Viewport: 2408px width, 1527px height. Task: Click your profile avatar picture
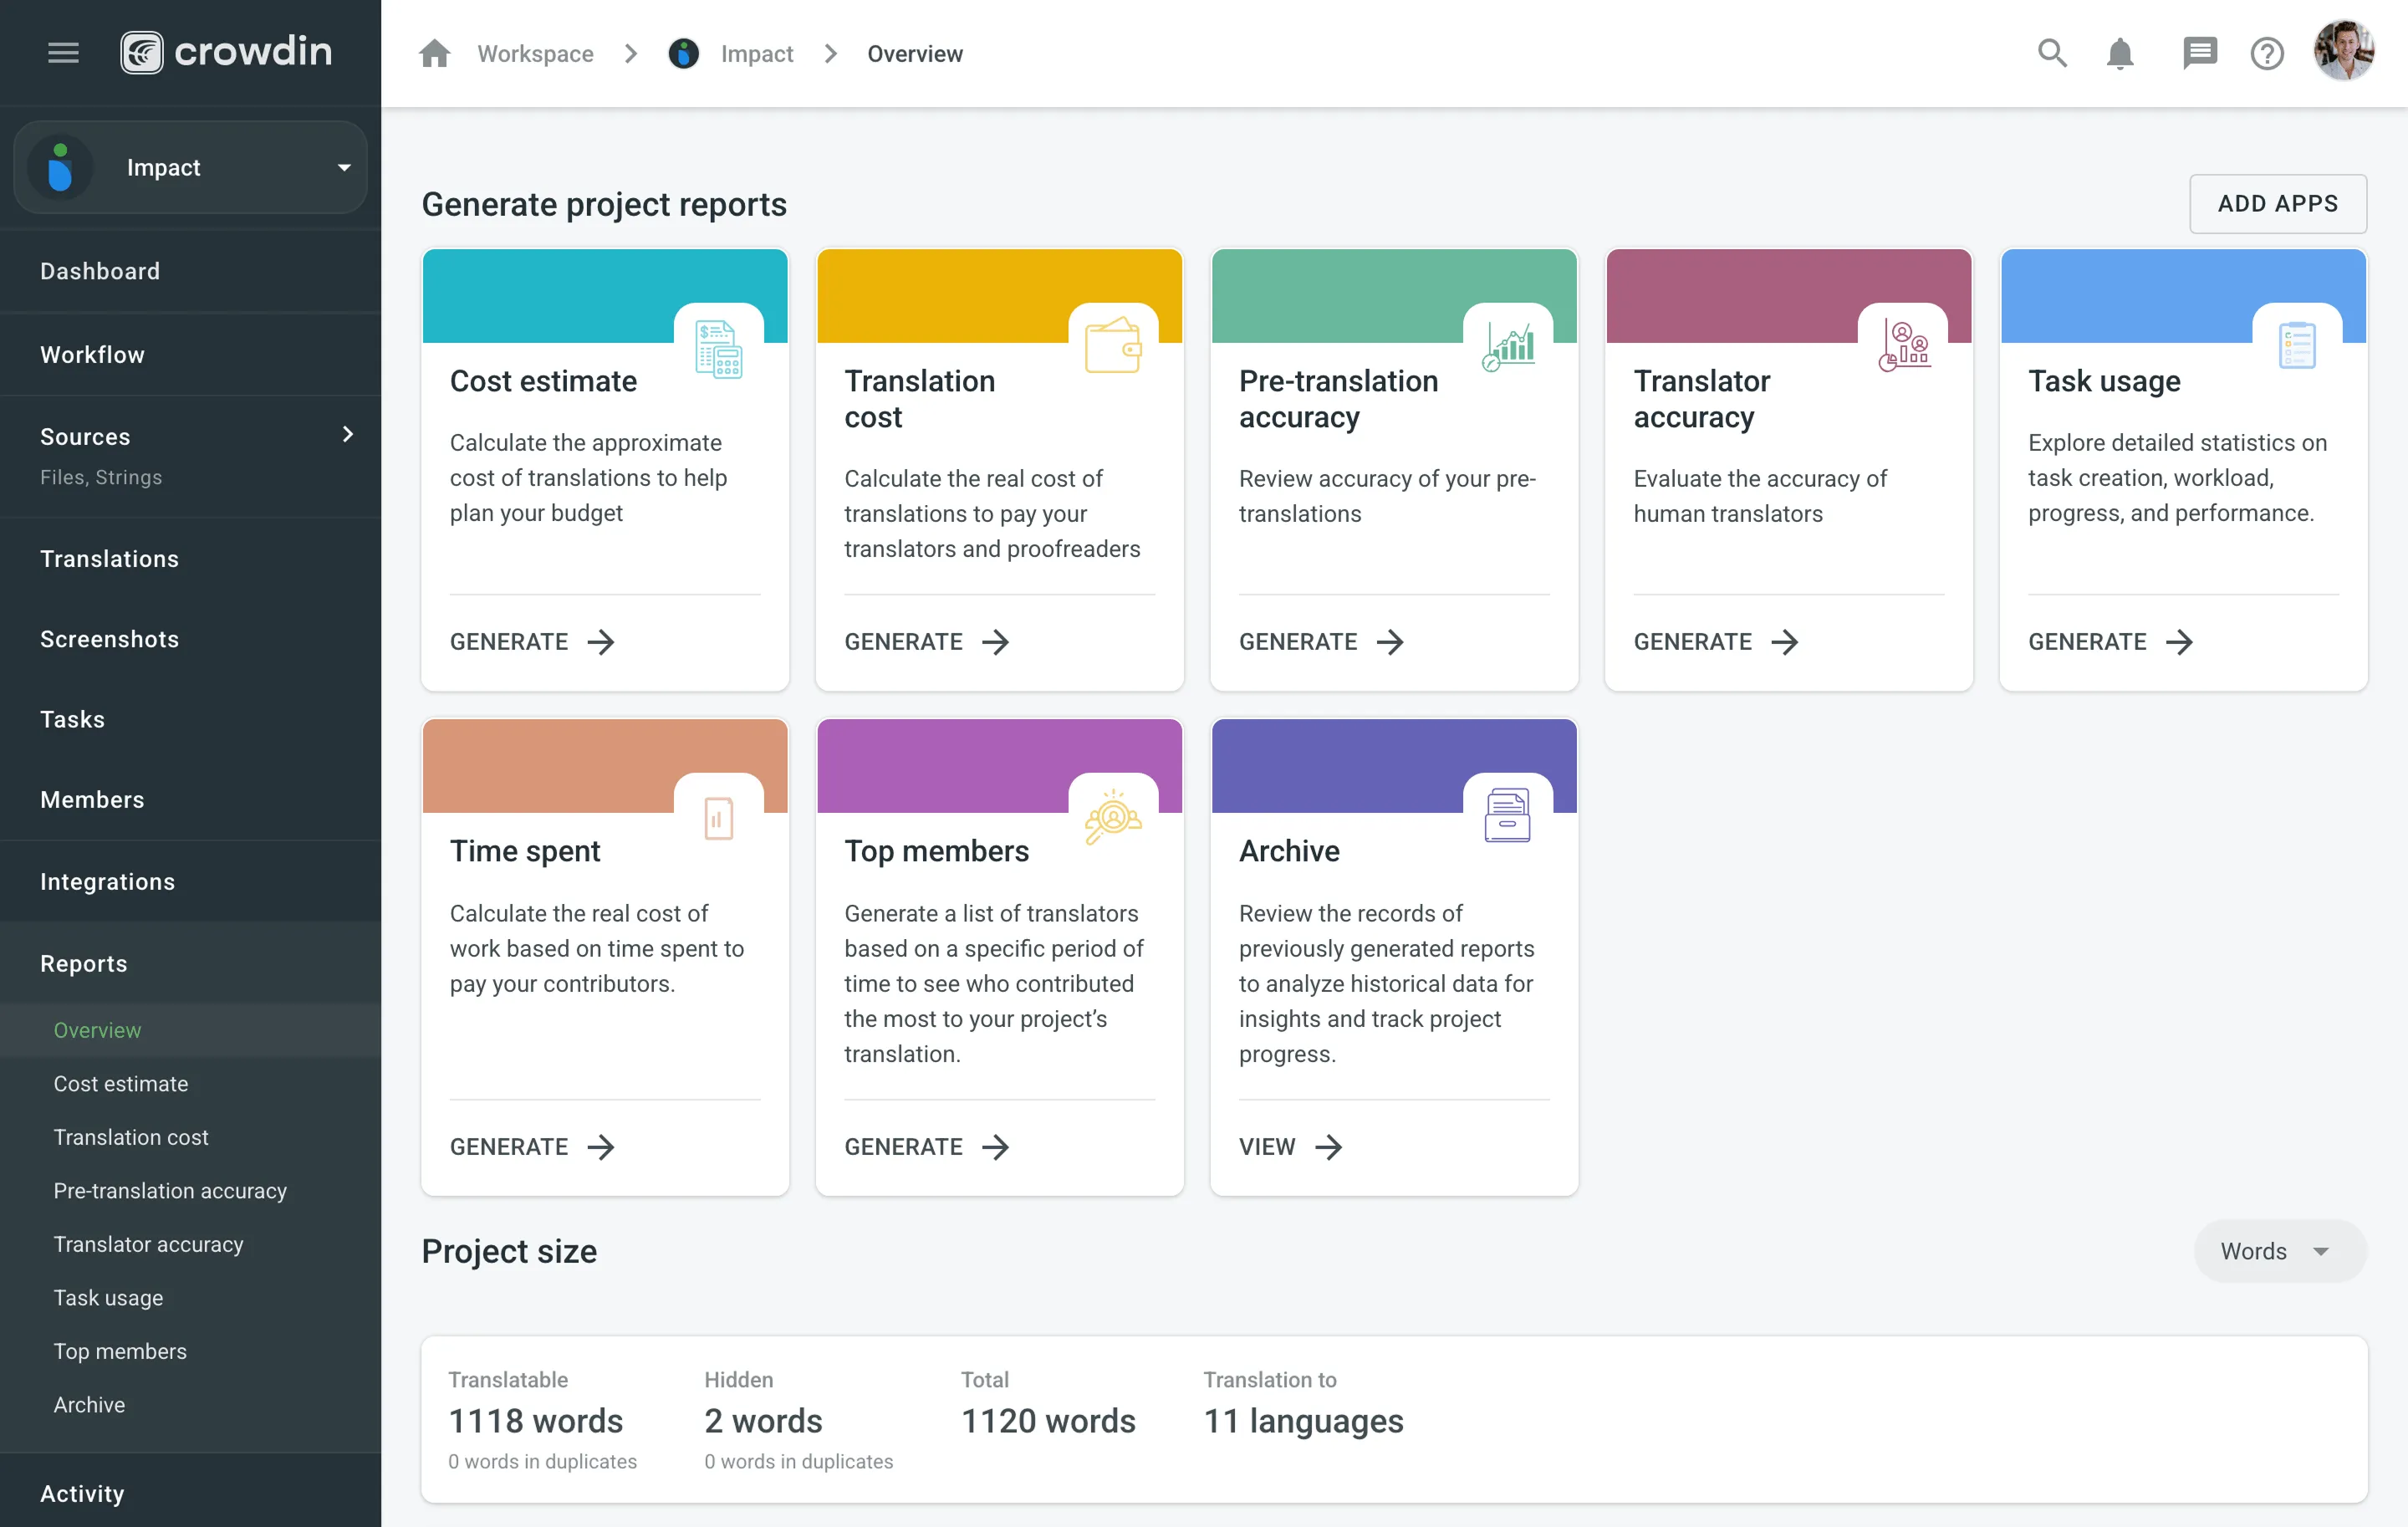[x=2346, y=52]
